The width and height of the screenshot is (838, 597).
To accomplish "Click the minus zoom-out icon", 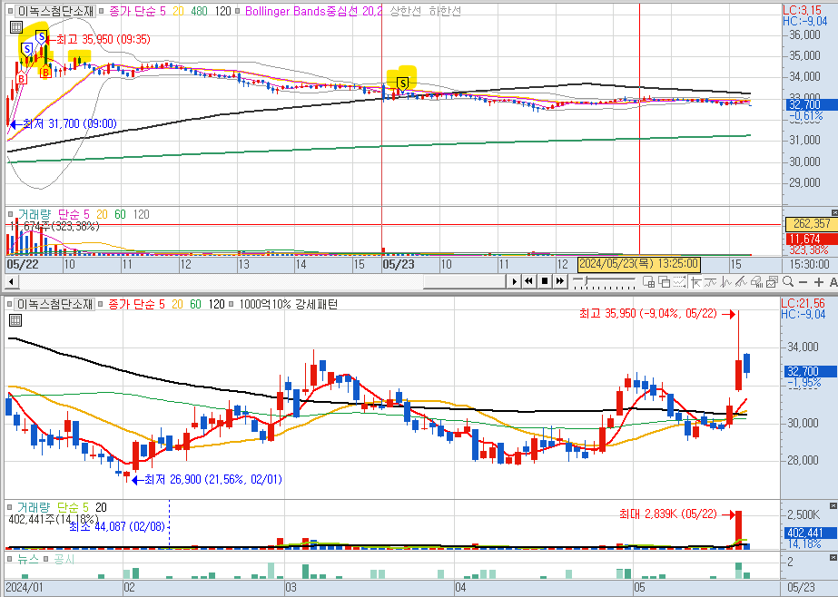I will click(803, 281).
